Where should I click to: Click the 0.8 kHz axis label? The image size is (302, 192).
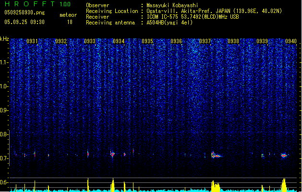[x=4, y=134]
